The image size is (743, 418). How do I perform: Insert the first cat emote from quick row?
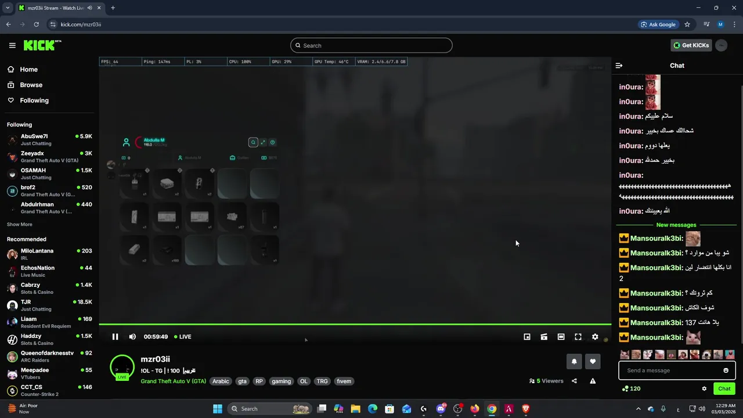(625, 355)
